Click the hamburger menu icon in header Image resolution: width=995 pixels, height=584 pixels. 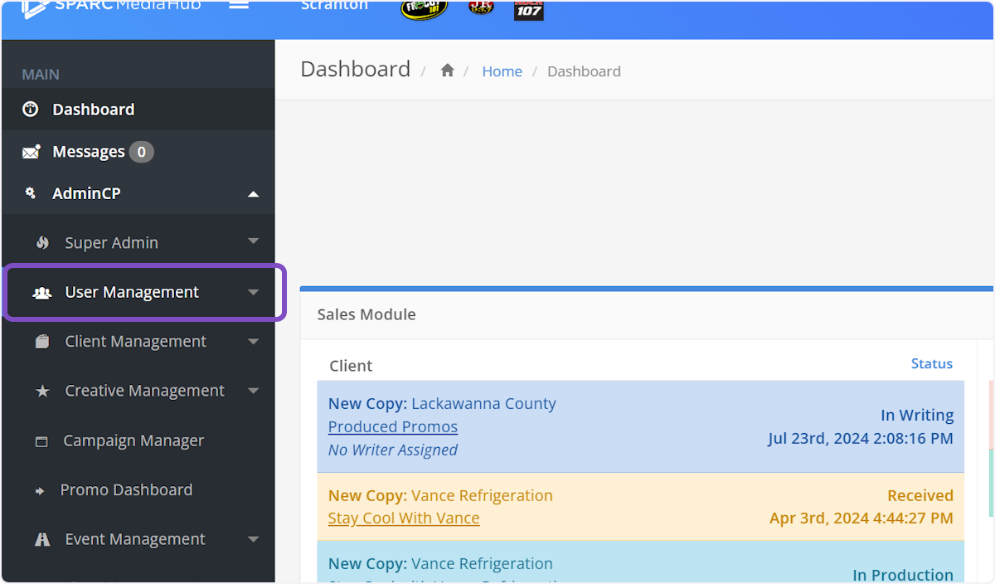(x=239, y=5)
